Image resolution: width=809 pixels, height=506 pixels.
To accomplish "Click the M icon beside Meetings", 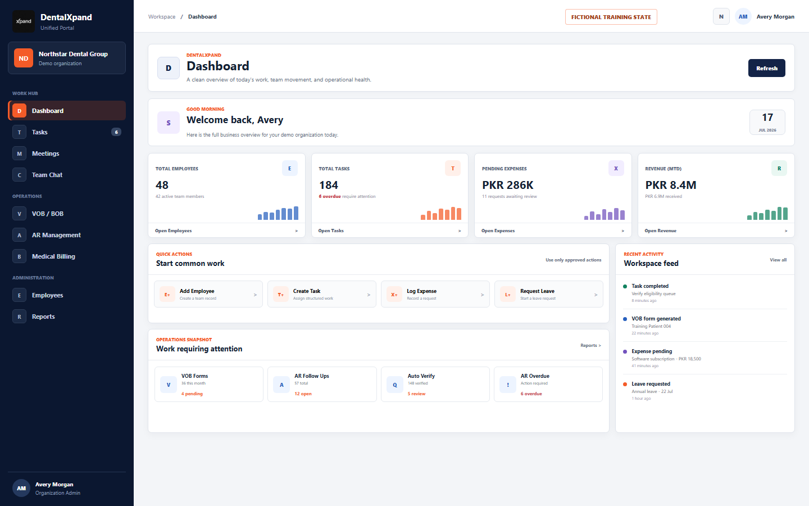I will tap(19, 153).
